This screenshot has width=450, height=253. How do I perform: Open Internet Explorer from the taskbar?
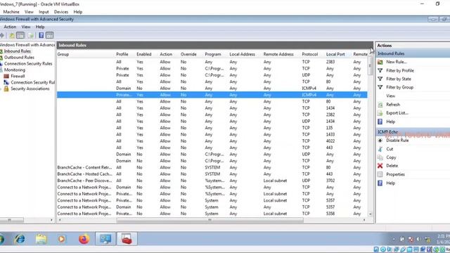point(20,239)
